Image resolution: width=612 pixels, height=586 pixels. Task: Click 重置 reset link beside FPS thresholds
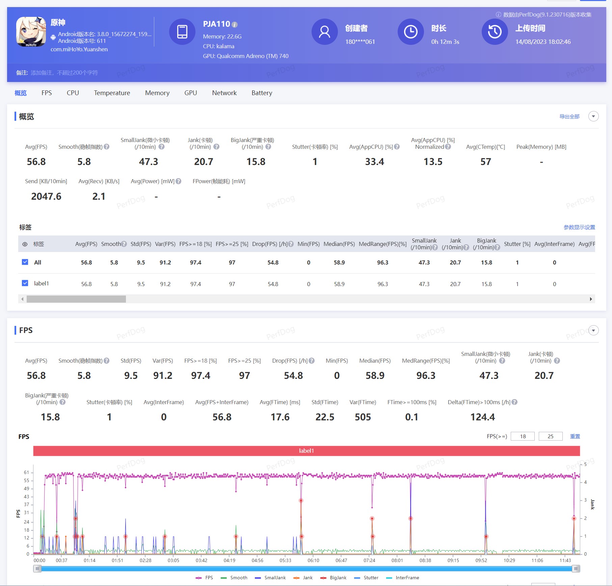pyautogui.click(x=575, y=436)
